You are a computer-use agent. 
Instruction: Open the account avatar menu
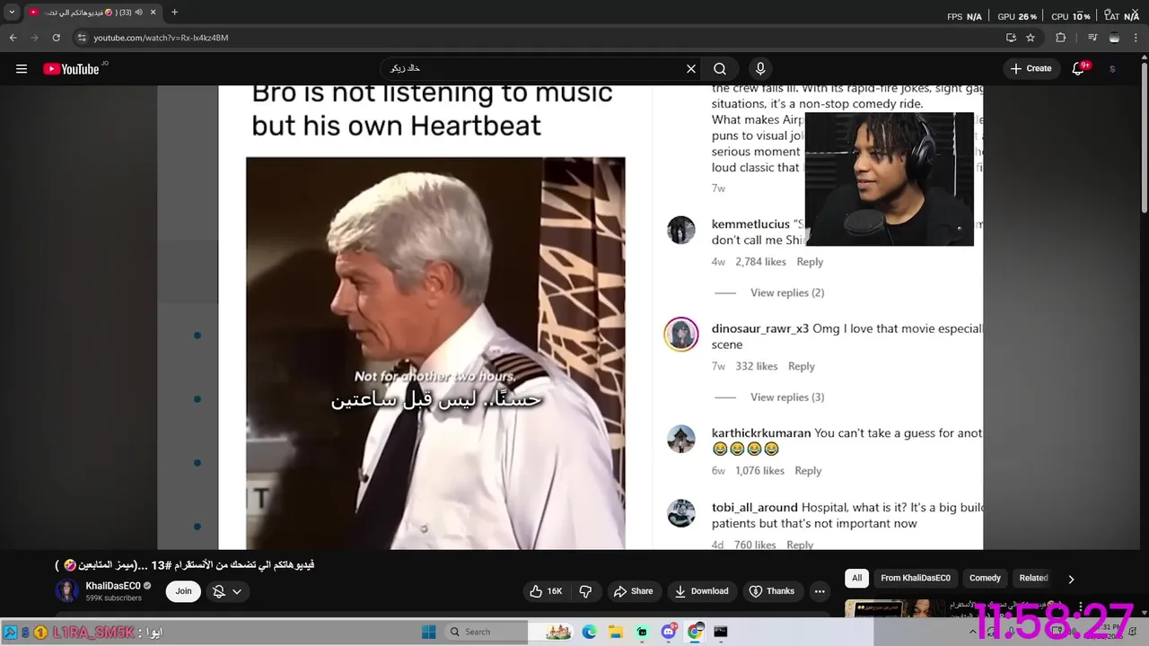click(x=1113, y=69)
